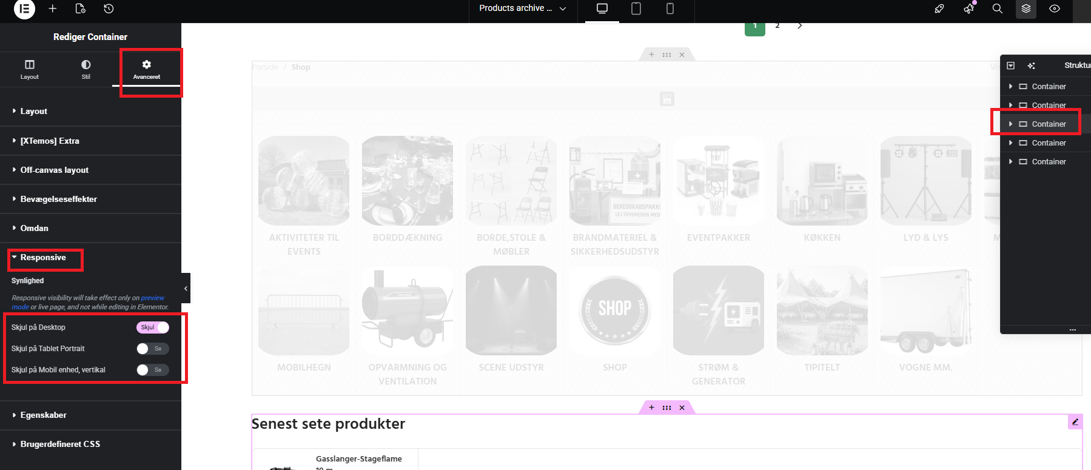Open the megaphone notifications icon

[x=968, y=8]
